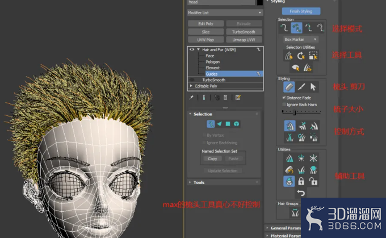This screenshot has height=238, width=386.
Task: Click the UVW Map modifier button
Action: click(x=206, y=40)
